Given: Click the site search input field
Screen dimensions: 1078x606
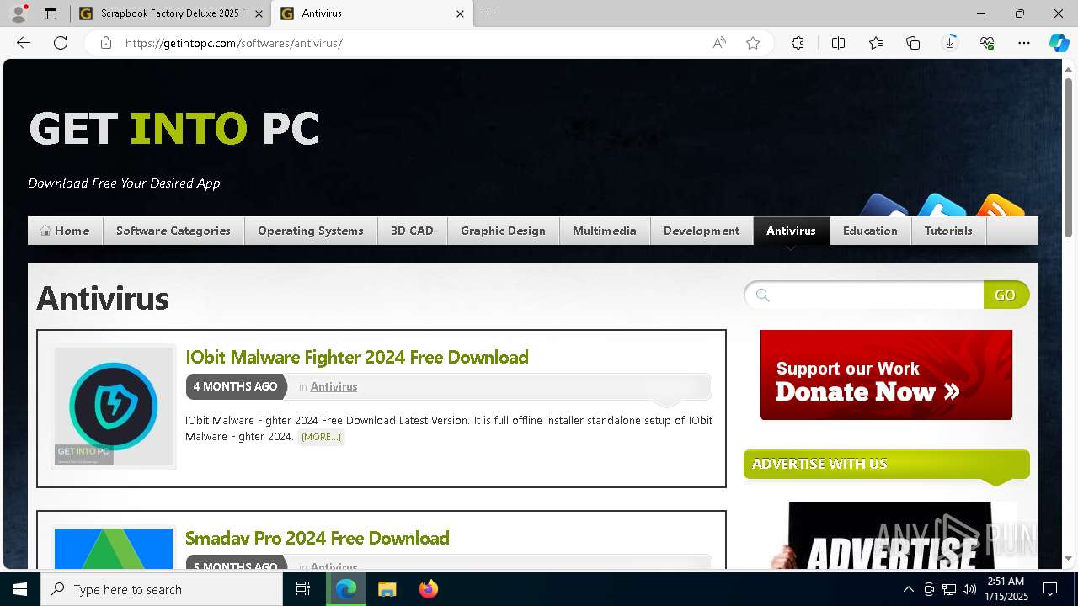Looking at the screenshot, I should tap(864, 295).
